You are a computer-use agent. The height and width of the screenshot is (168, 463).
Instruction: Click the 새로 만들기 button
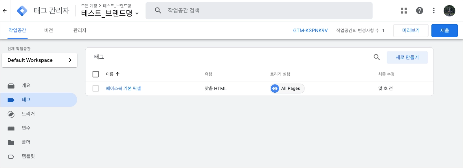pyautogui.click(x=407, y=57)
